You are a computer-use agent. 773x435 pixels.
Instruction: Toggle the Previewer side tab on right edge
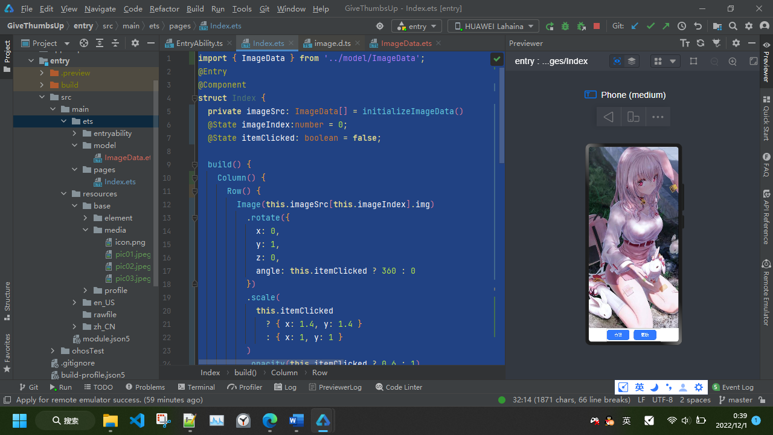click(766, 62)
